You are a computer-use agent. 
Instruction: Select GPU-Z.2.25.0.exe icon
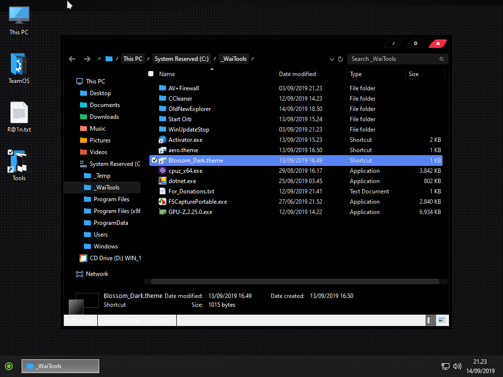point(163,212)
